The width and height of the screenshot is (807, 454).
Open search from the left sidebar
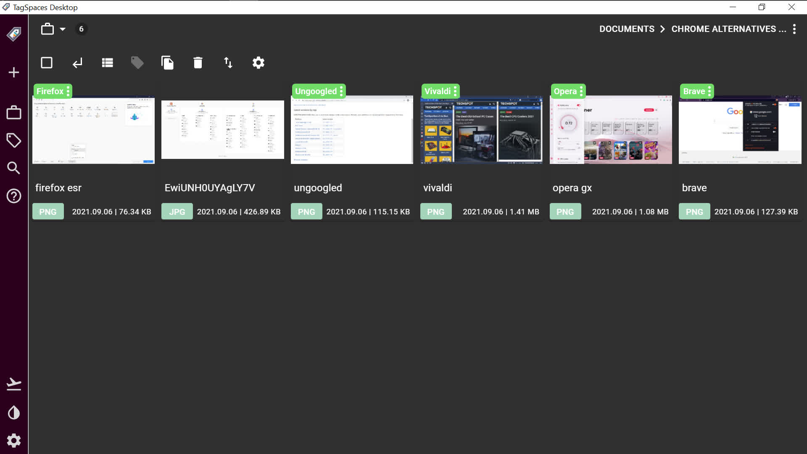tap(14, 168)
